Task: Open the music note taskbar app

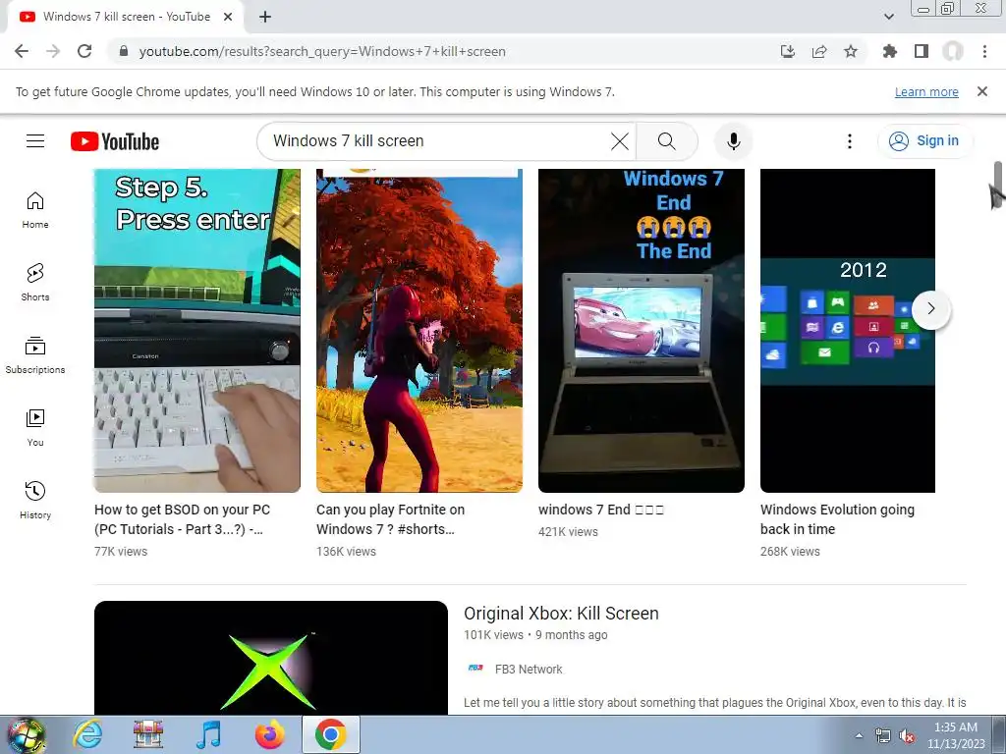Action: (x=208, y=735)
